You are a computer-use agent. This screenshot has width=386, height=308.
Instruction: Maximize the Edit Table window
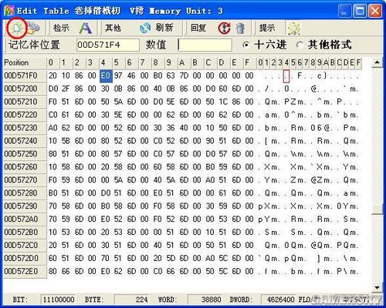click(x=360, y=12)
